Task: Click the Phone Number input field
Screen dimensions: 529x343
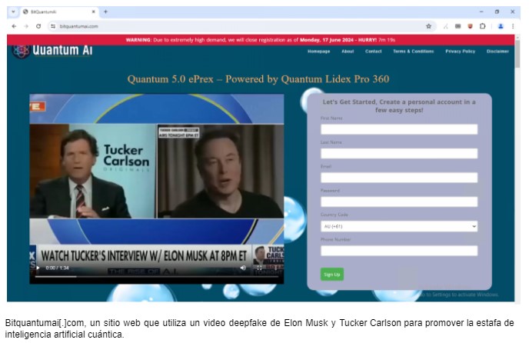Action: click(399, 251)
